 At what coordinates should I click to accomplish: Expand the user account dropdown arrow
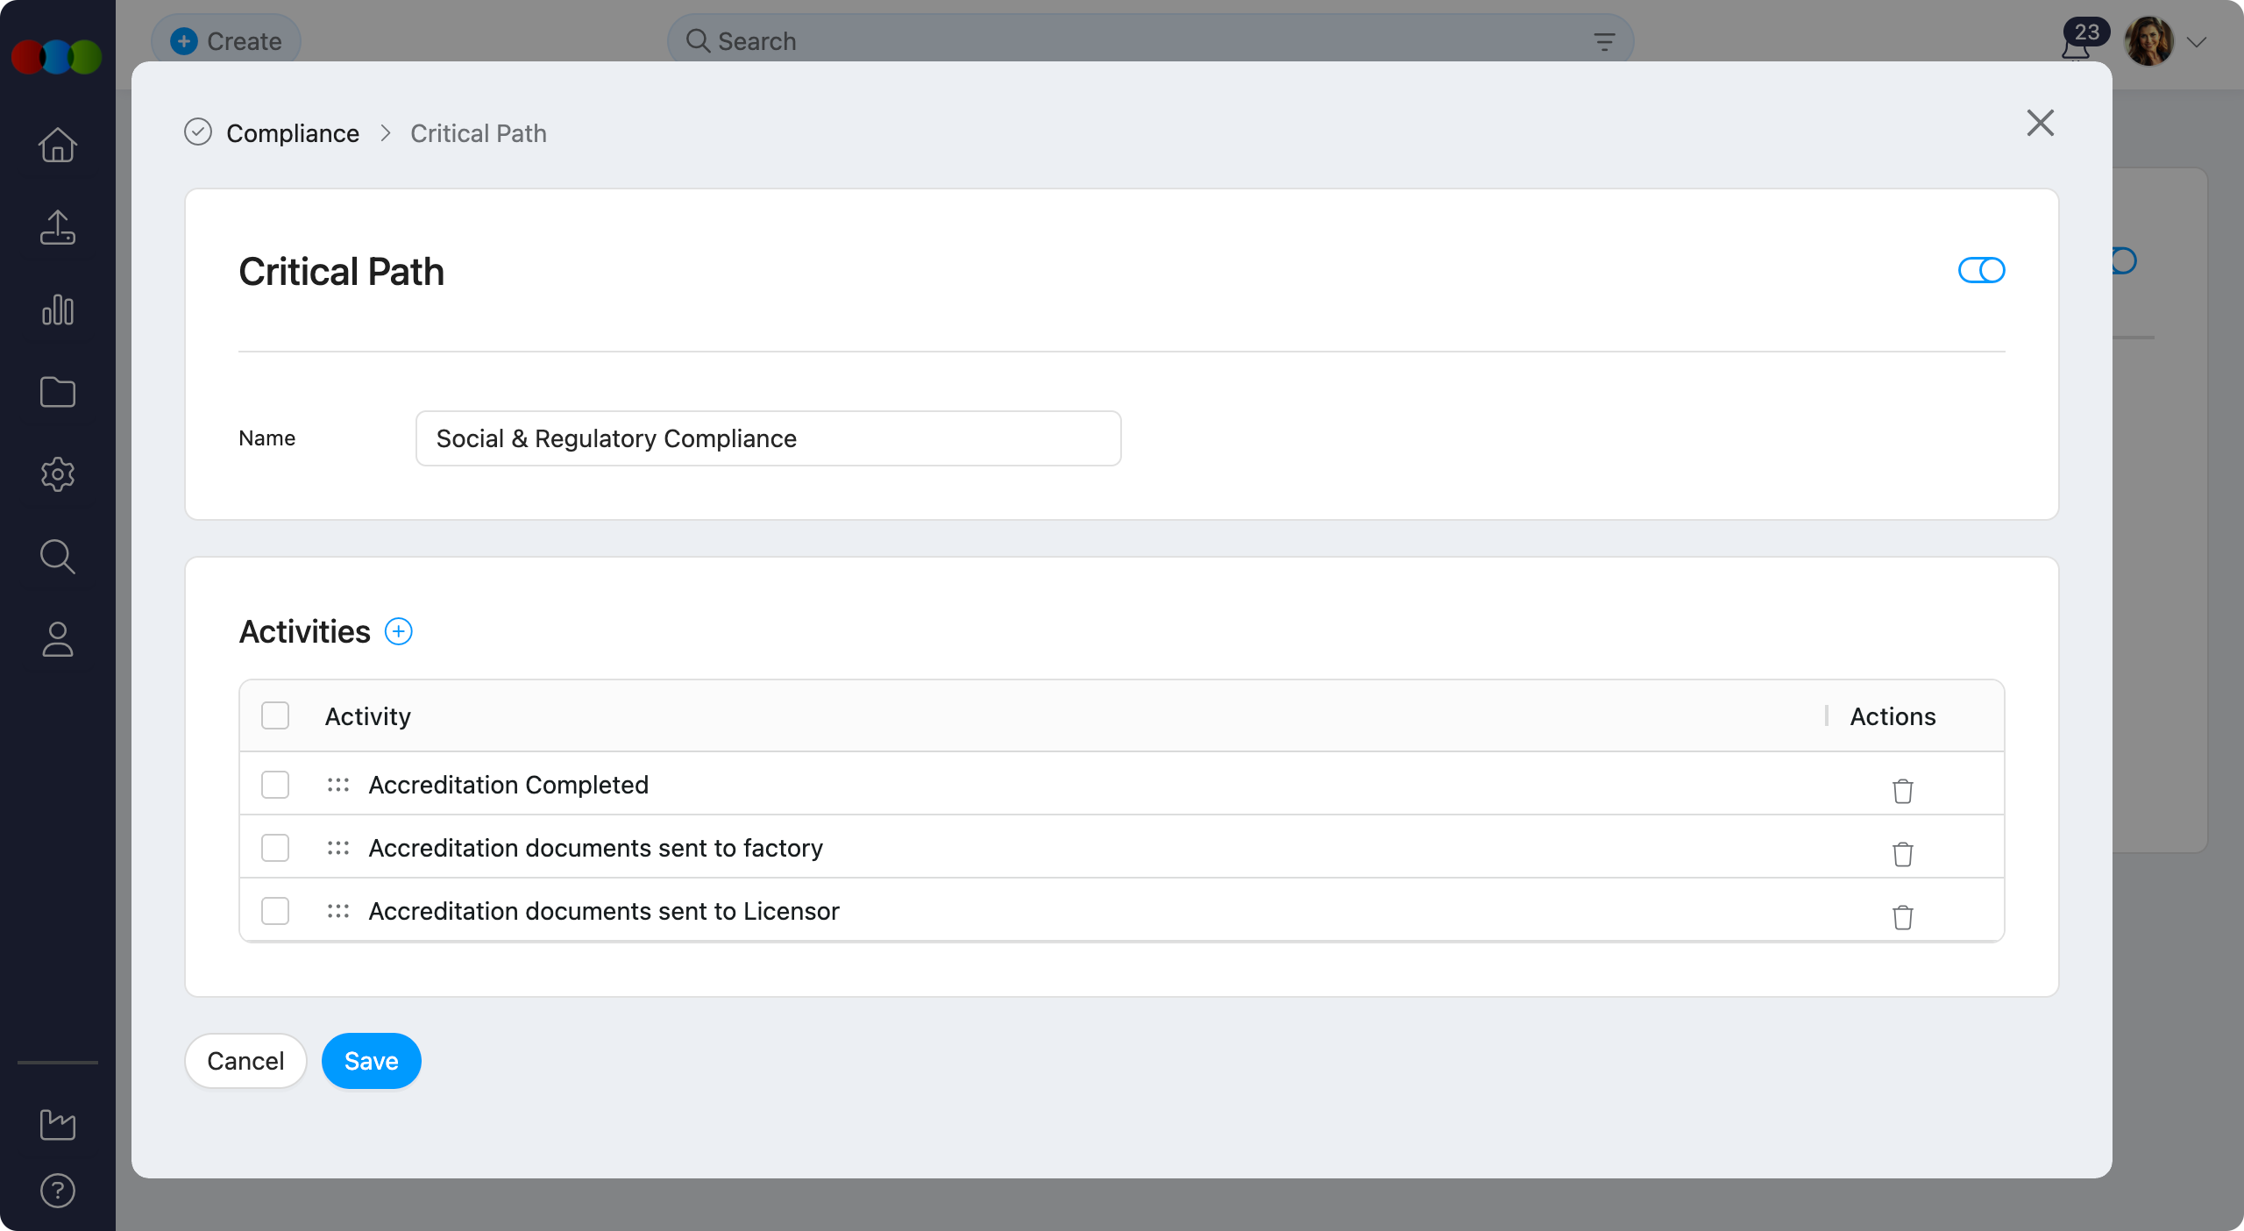2196,42
